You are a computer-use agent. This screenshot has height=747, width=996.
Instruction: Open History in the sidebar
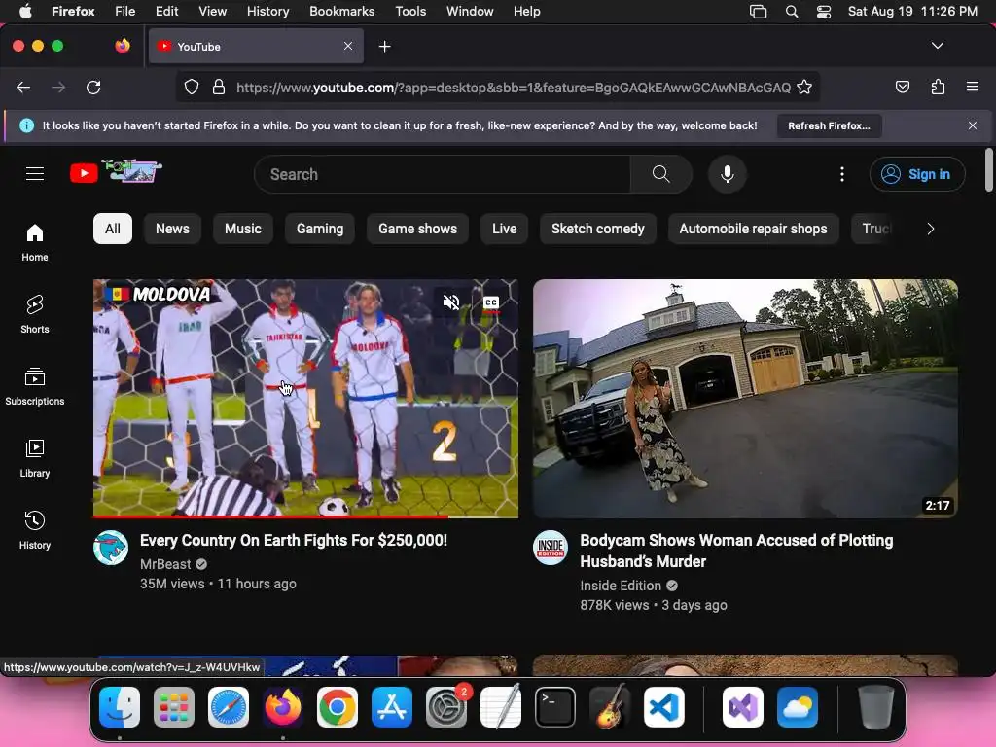coord(35,530)
